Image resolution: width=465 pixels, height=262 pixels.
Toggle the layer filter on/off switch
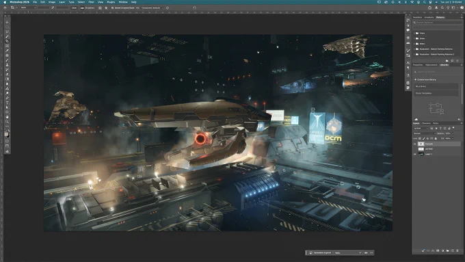(453, 128)
